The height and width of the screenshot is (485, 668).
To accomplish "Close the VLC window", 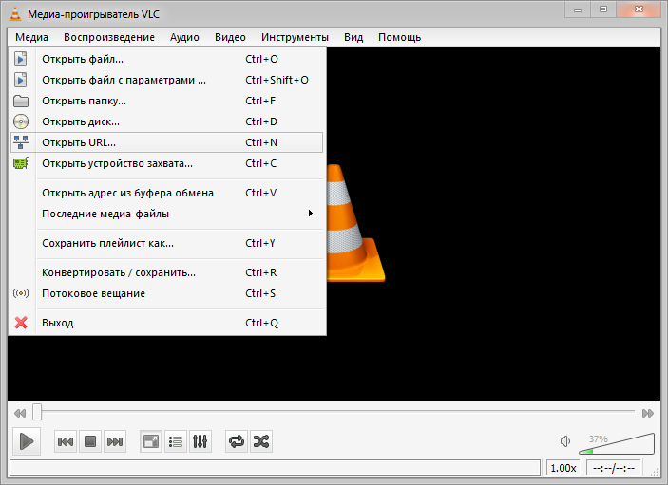I will coord(639,9).
